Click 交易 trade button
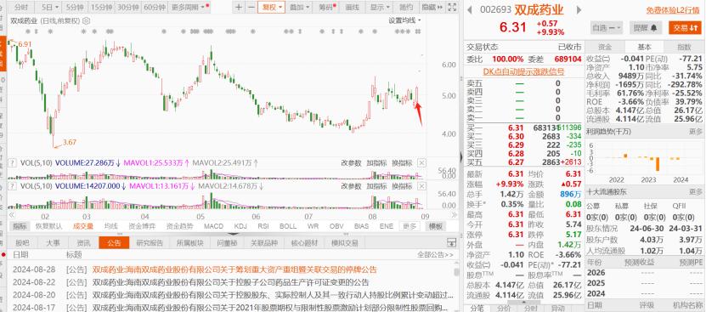The height and width of the screenshot is (312, 706). click(685, 27)
